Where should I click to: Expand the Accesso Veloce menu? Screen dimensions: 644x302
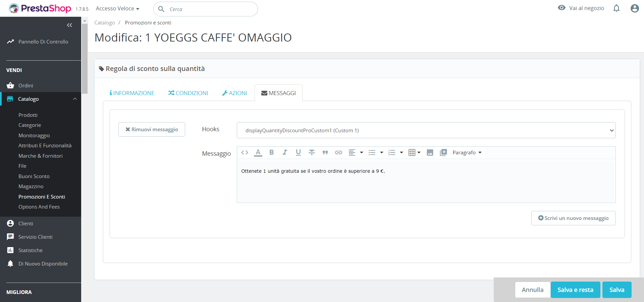click(117, 8)
